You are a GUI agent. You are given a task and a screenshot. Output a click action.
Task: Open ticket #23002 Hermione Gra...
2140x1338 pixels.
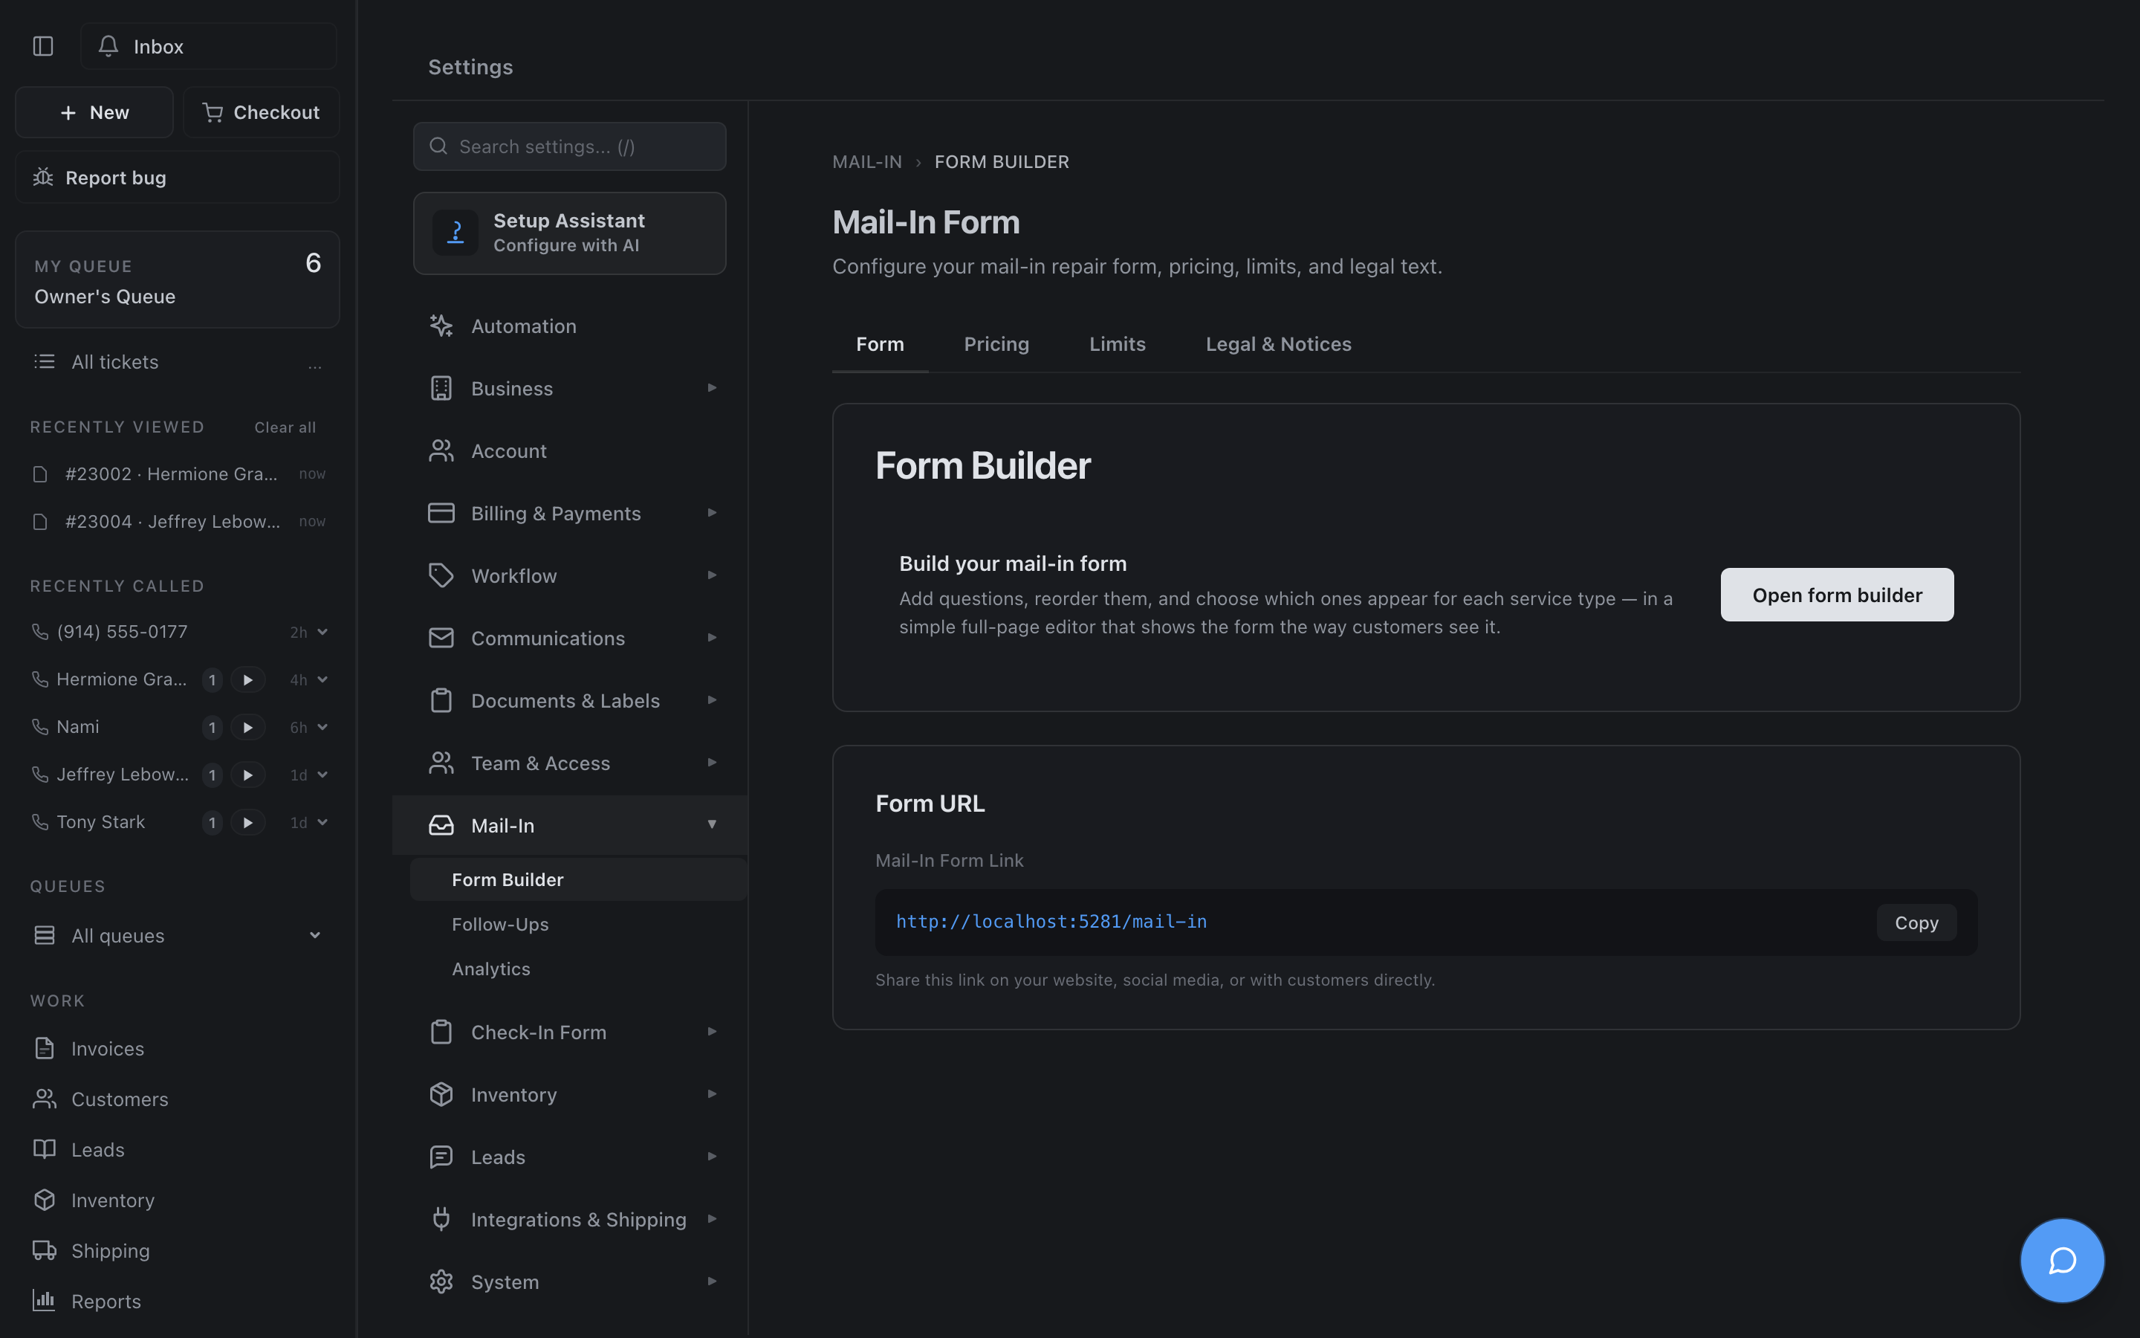coord(178,474)
